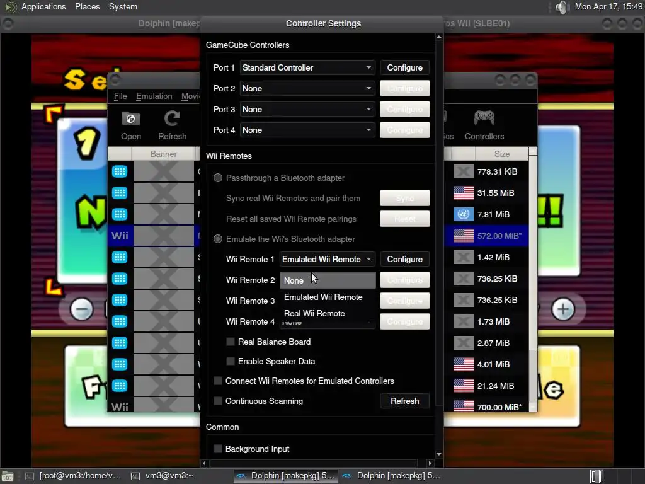Open a file with the Open toolbar icon
Screen dimensions: 645x484
[131, 125]
